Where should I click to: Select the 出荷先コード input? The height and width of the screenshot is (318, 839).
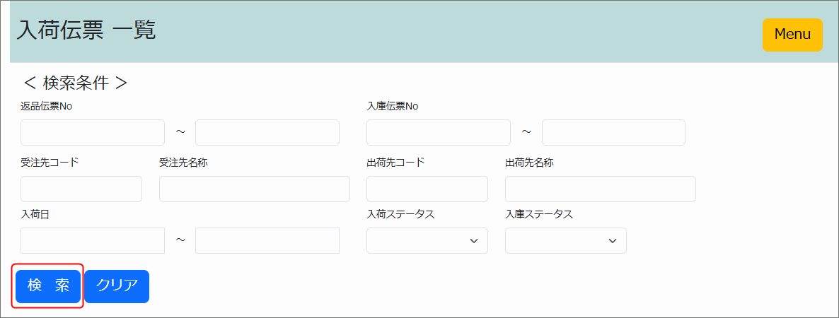coord(427,189)
